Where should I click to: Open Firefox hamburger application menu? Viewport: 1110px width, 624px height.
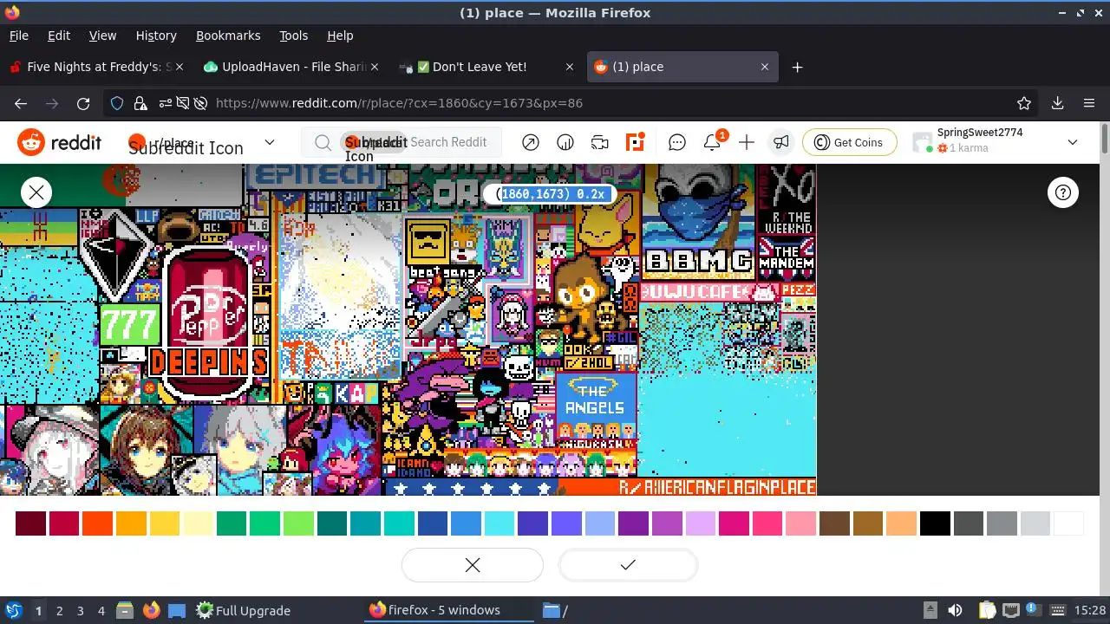pos(1089,103)
